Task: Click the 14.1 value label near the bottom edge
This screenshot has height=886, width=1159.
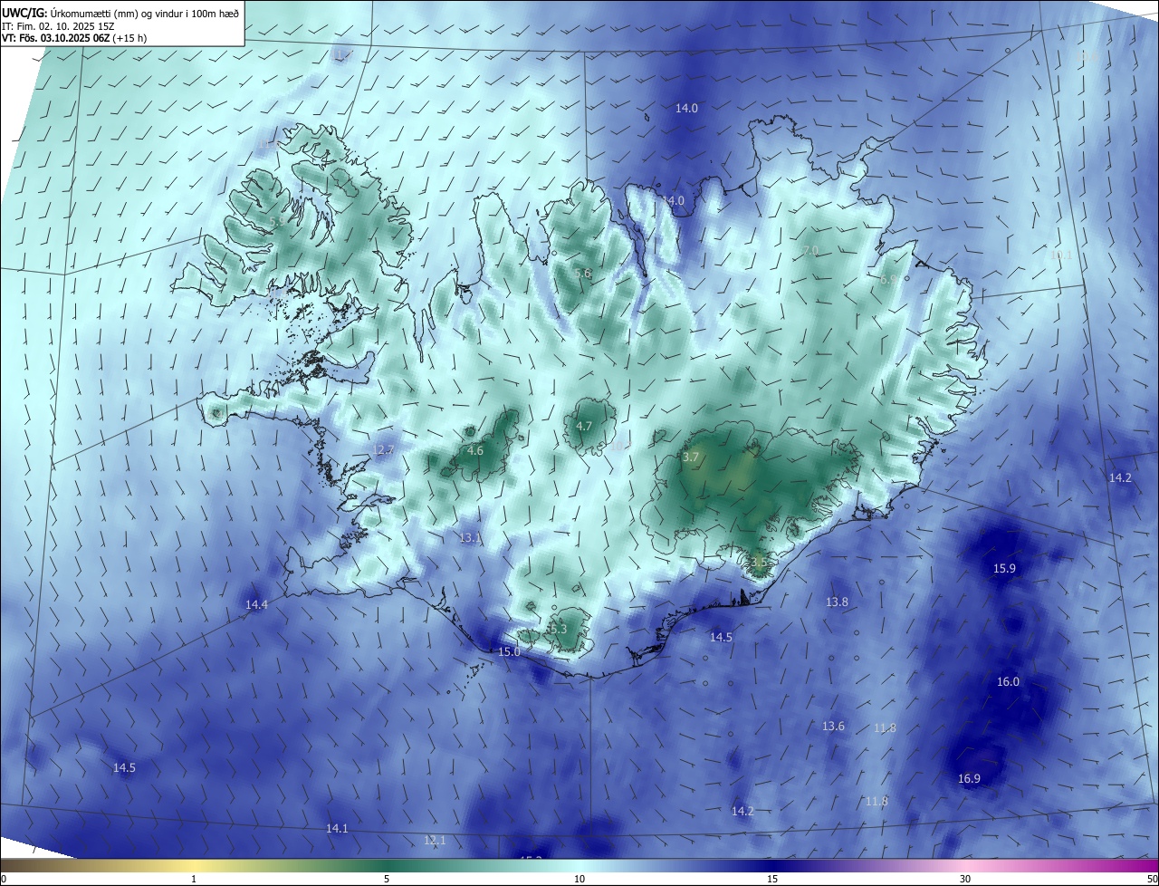Action: coord(336,828)
